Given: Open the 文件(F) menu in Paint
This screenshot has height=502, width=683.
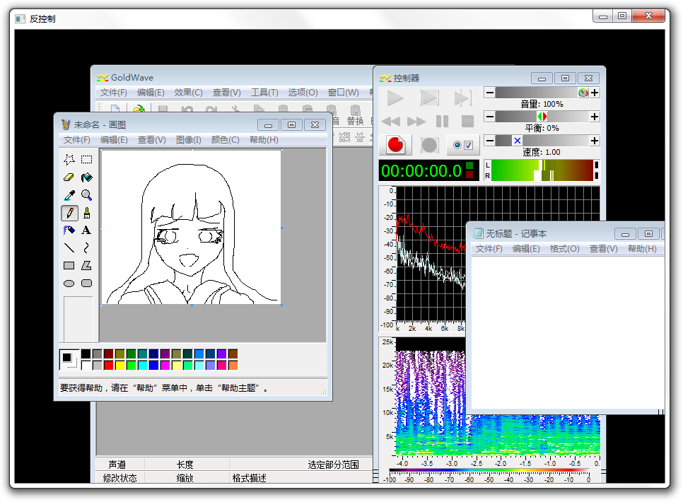Looking at the screenshot, I should 76,140.
